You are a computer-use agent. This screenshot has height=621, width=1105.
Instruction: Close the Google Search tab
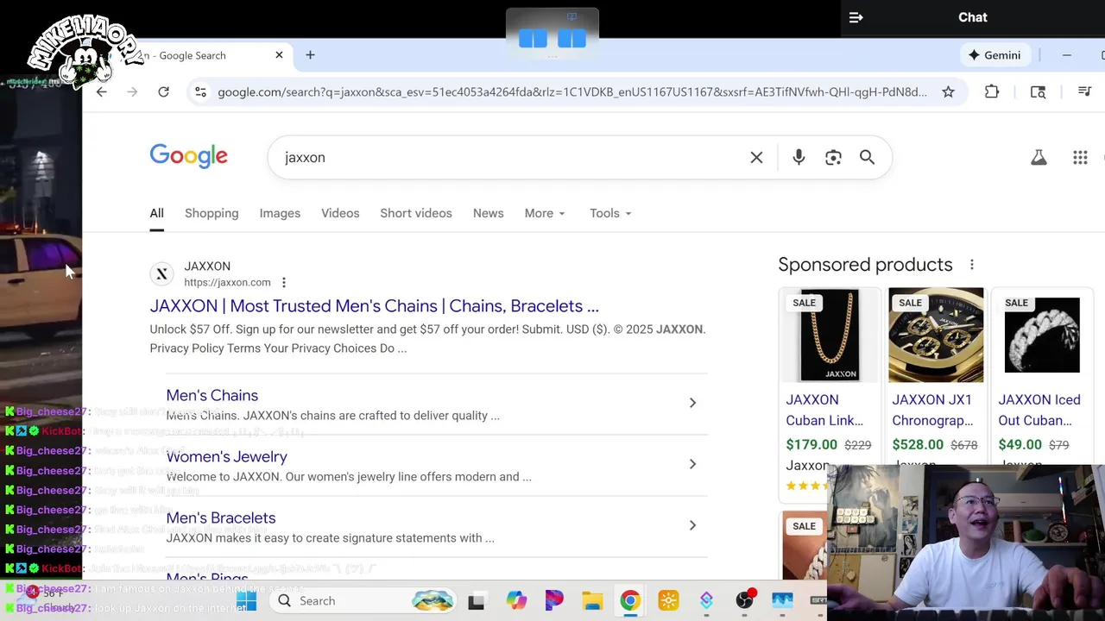[279, 55]
